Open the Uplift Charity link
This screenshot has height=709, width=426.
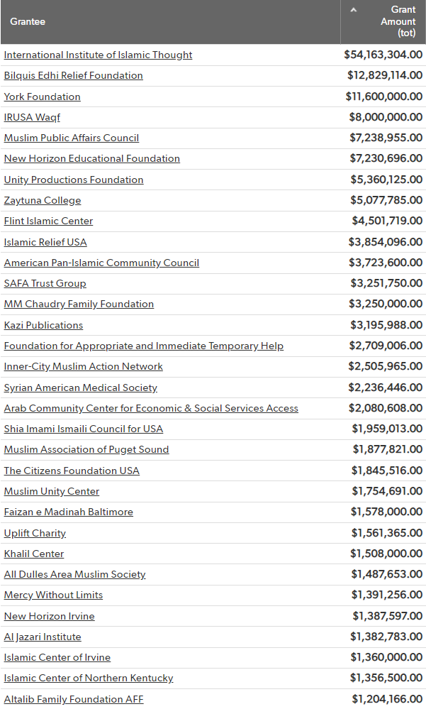tap(35, 533)
